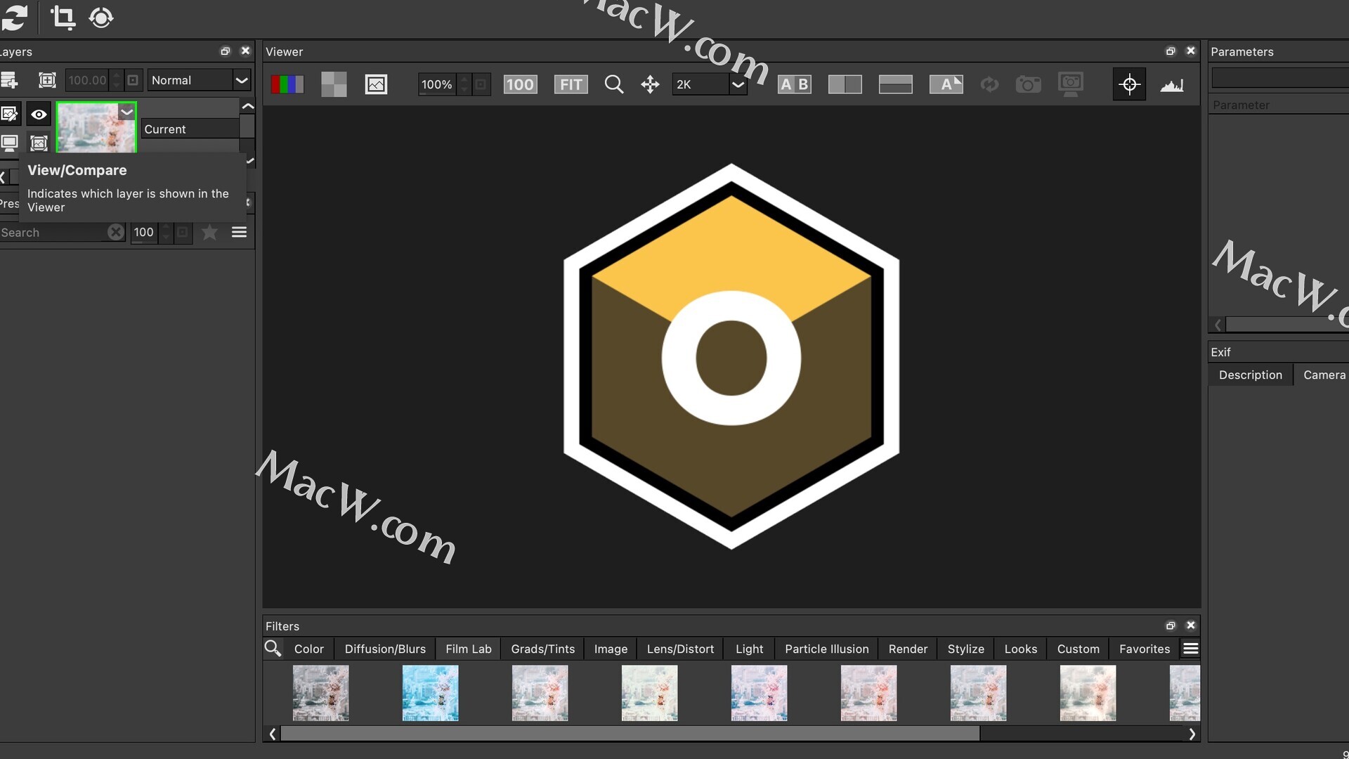Click the add mask icon in the Layers toolbar
This screenshot has width=1349, height=759.
[x=47, y=80]
